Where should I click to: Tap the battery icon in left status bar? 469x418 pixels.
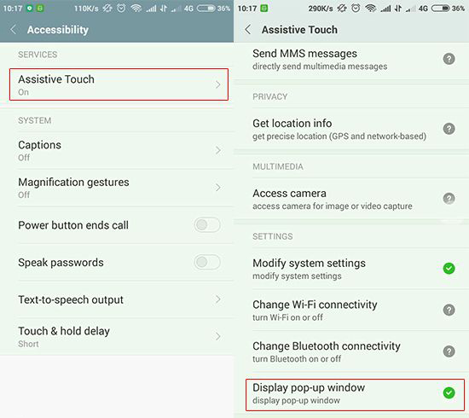coord(206,9)
